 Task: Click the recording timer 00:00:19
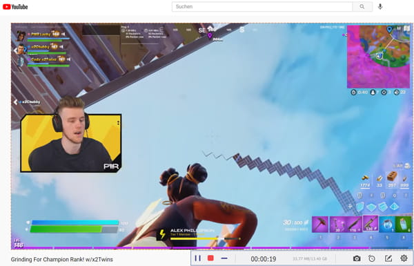pos(264,259)
